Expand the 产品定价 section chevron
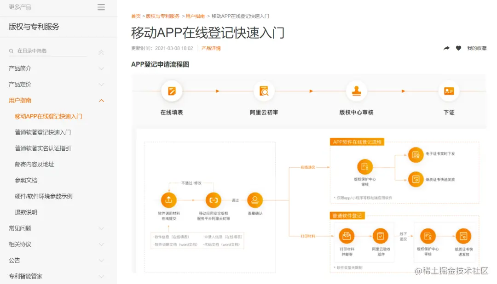This screenshot has height=284, width=497. coord(101,85)
